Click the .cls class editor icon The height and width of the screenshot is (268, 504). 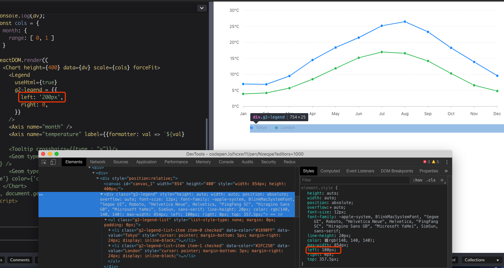pyautogui.click(x=430, y=180)
